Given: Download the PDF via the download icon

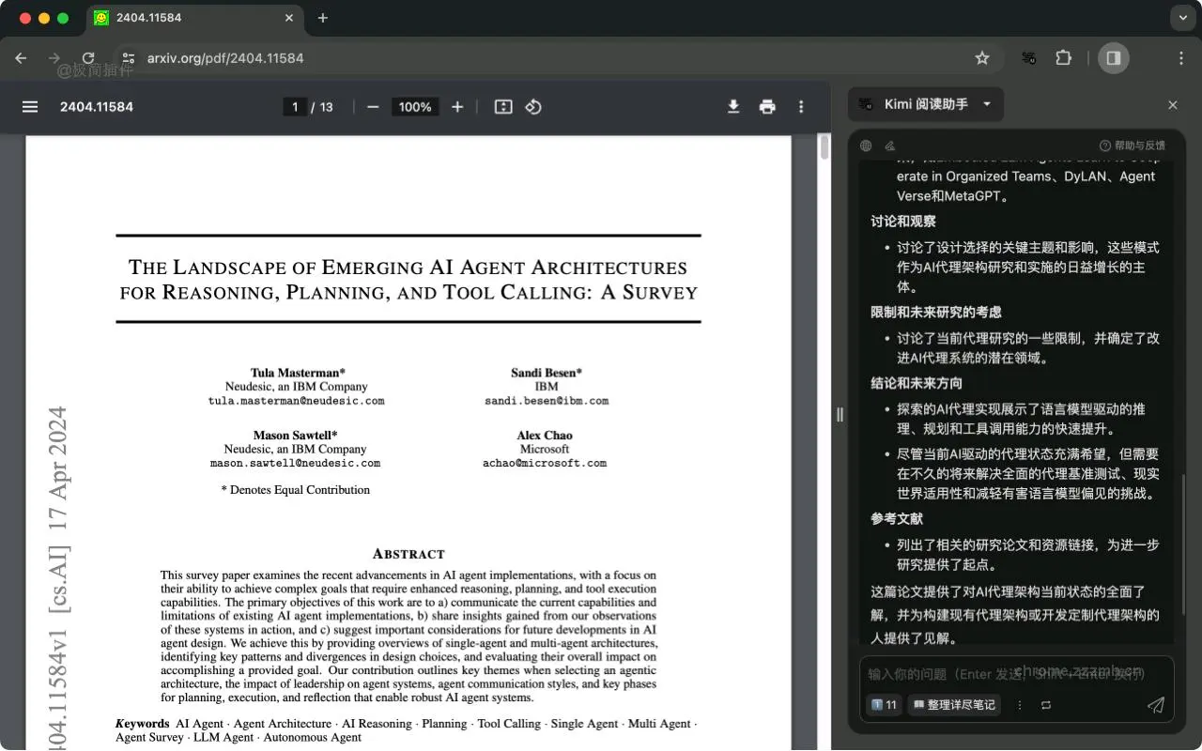Looking at the screenshot, I should (733, 107).
